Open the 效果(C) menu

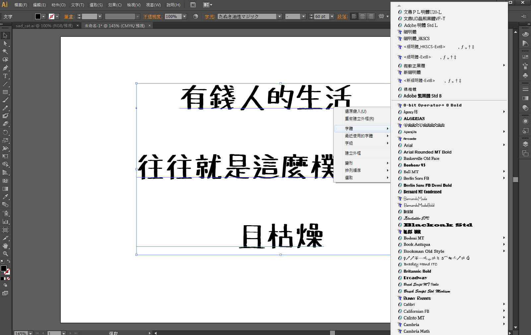[115, 5]
